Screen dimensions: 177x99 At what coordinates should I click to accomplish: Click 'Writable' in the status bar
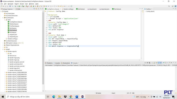pyautogui.click(x=98, y=93)
